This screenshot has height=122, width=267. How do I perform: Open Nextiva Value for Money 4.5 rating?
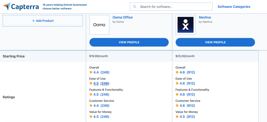[187, 117]
